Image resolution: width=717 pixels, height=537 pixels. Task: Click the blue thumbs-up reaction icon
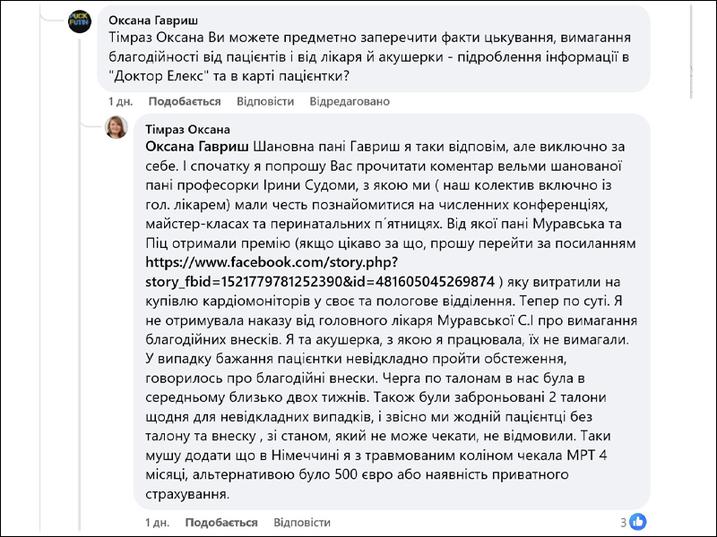pyautogui.click(x=638, y=522)
